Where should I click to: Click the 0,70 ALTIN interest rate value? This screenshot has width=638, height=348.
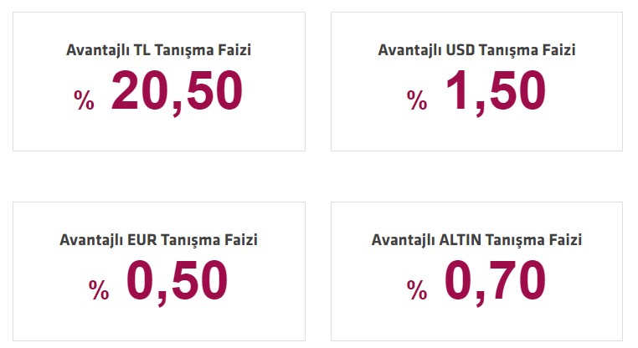pos(495,281)
